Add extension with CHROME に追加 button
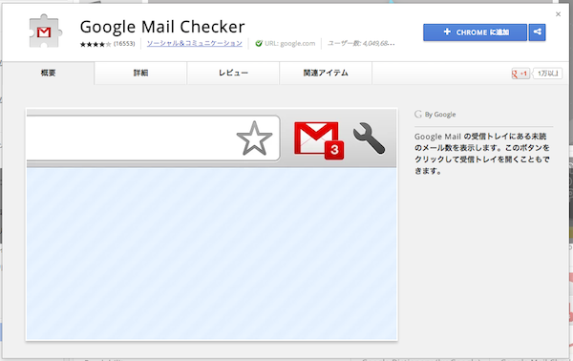 tap(475, 32)
